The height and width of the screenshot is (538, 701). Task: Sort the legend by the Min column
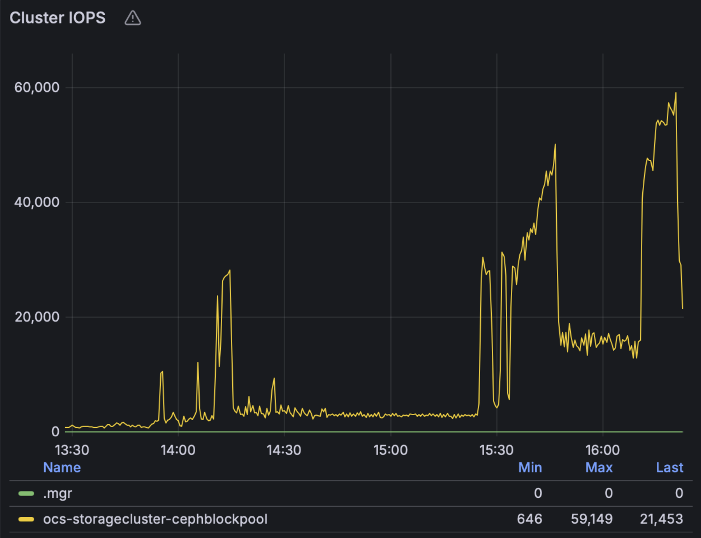(530, 468)
